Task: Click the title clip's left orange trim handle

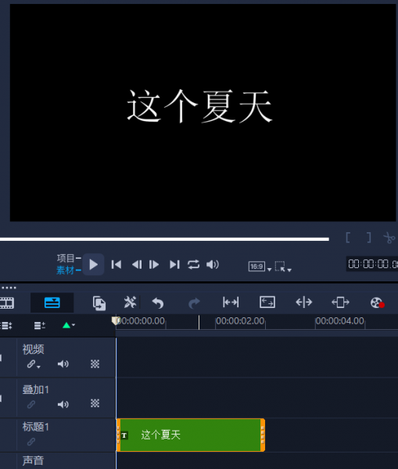Action: coord(118,435)
